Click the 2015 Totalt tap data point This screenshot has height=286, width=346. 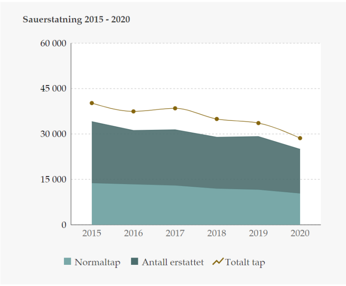point(92,103)
